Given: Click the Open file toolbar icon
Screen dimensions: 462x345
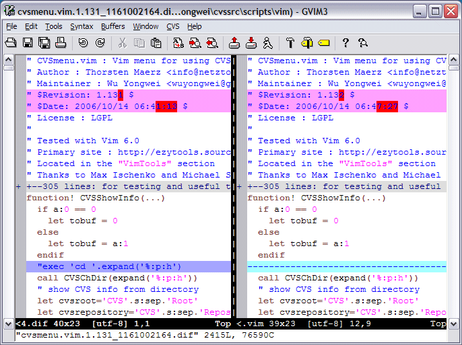Looking at the screenshot, I should (12, 43).
